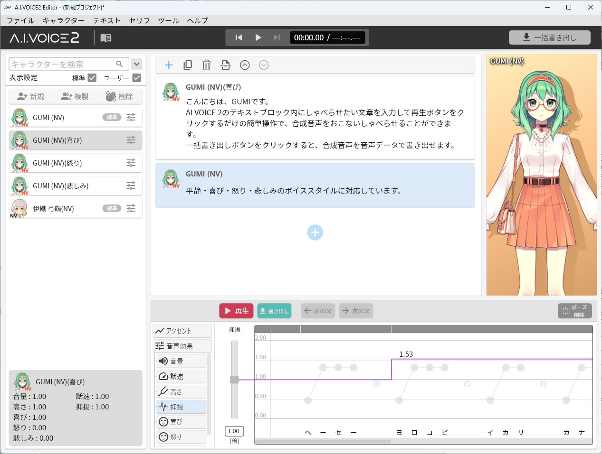The height and width of the screenshot is (454, 602).
Task: Click the split text block icon
Action: coord(226,65)
